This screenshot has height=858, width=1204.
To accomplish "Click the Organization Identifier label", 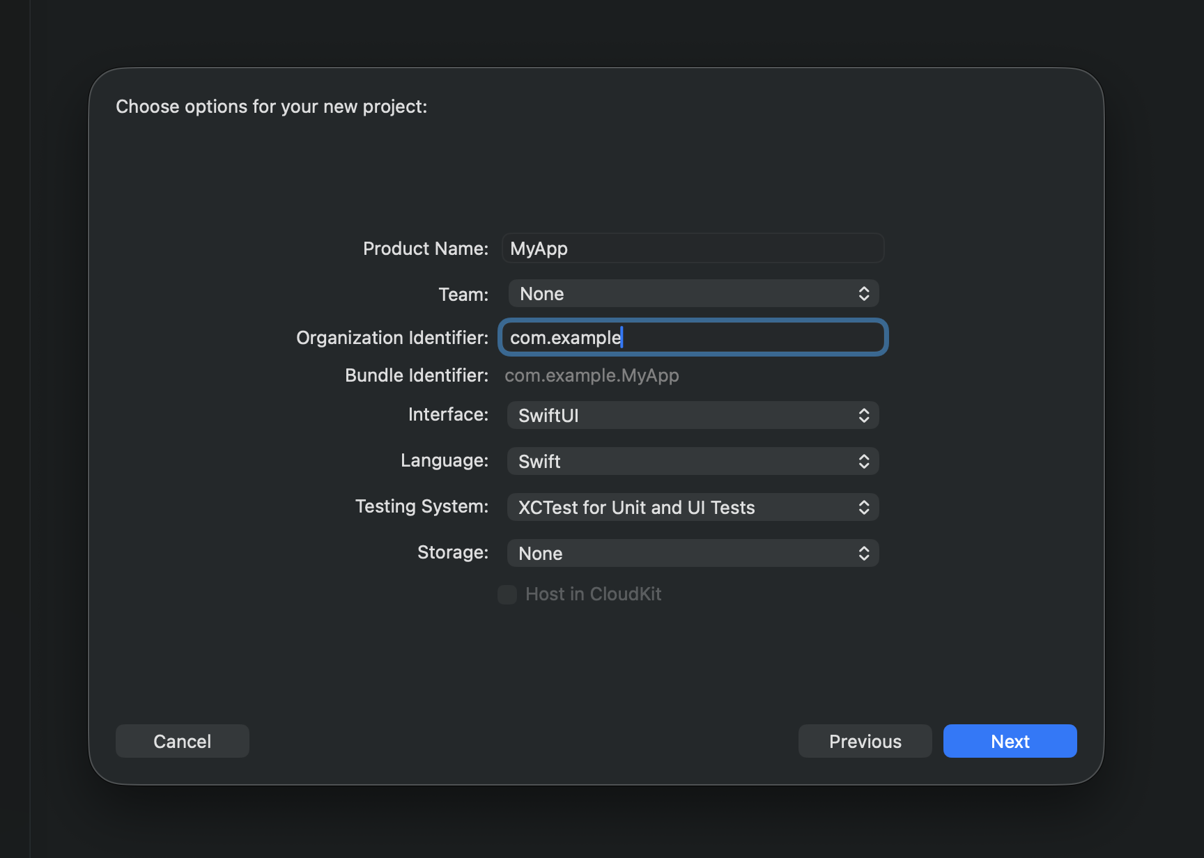I will click(x=392, y=338).
